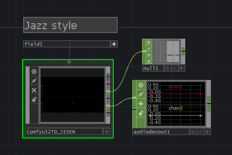
Task: Select the null1 node name label
Action: [x=153, y=68]
